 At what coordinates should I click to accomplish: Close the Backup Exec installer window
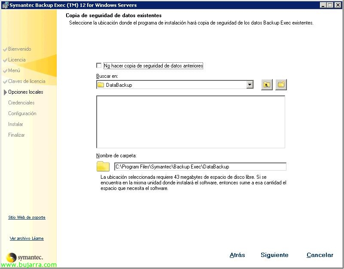pos(338,5)
